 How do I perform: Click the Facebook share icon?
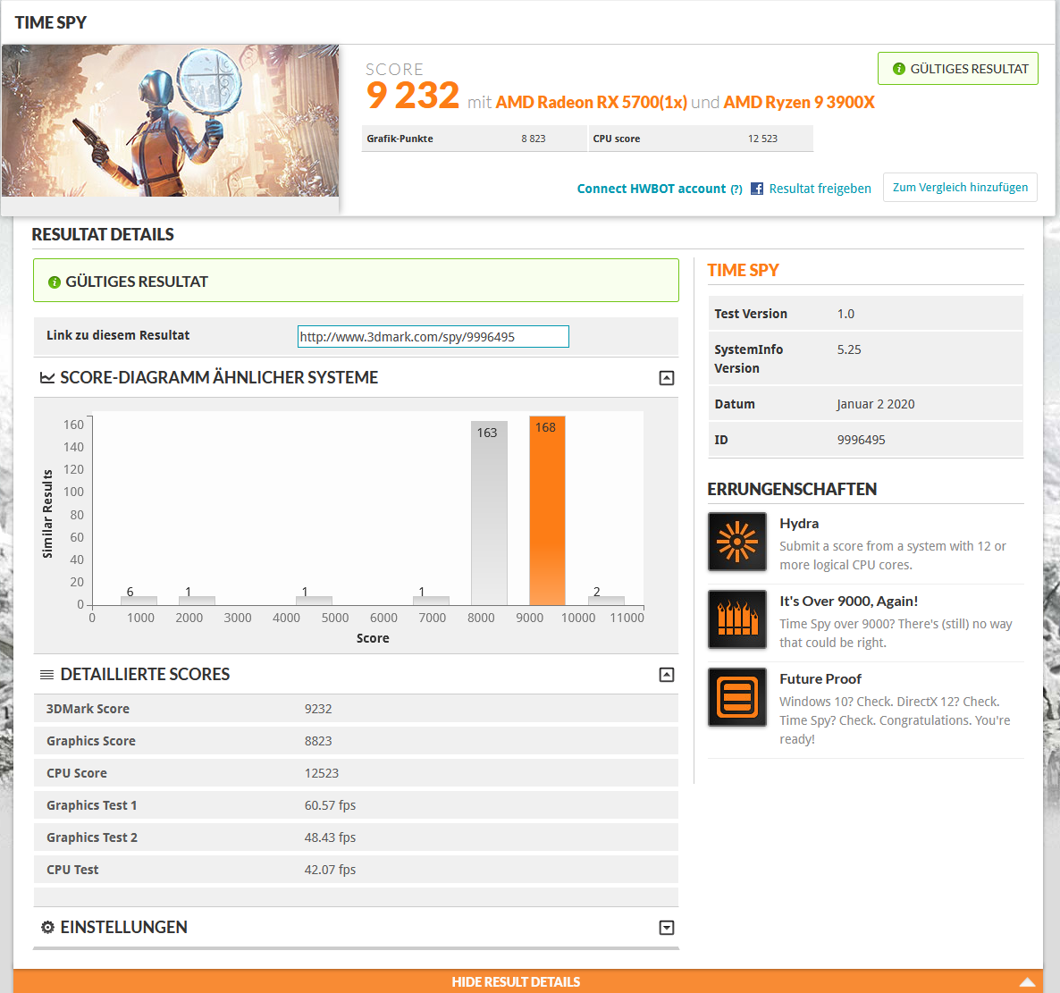(x=757, y=189)
